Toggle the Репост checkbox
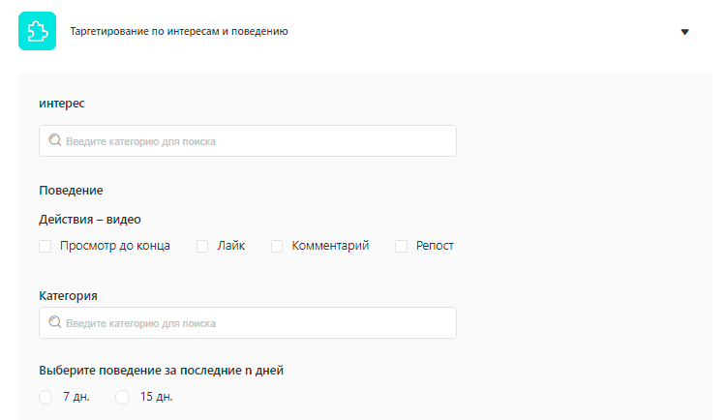Screen dimensions: 726x420 401,247
